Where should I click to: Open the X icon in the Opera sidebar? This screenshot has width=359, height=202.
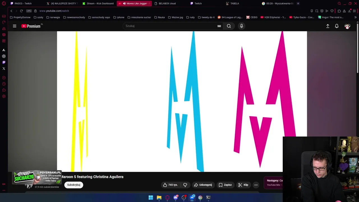[x=4, y=68]
